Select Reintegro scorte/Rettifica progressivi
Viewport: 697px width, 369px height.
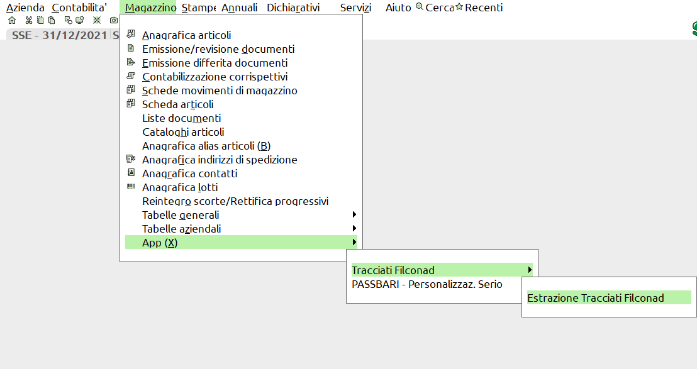click(x=235, y=201)
